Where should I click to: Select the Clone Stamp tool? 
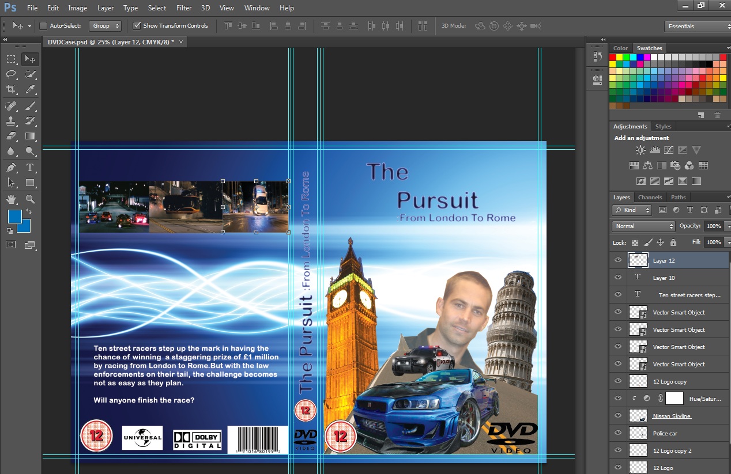(x=10, y=121)
